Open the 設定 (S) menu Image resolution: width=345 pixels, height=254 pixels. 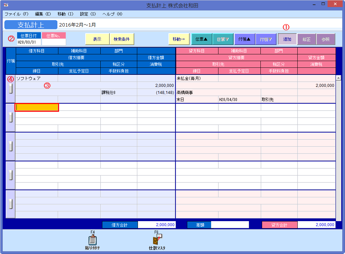click(x=87, y=14)
